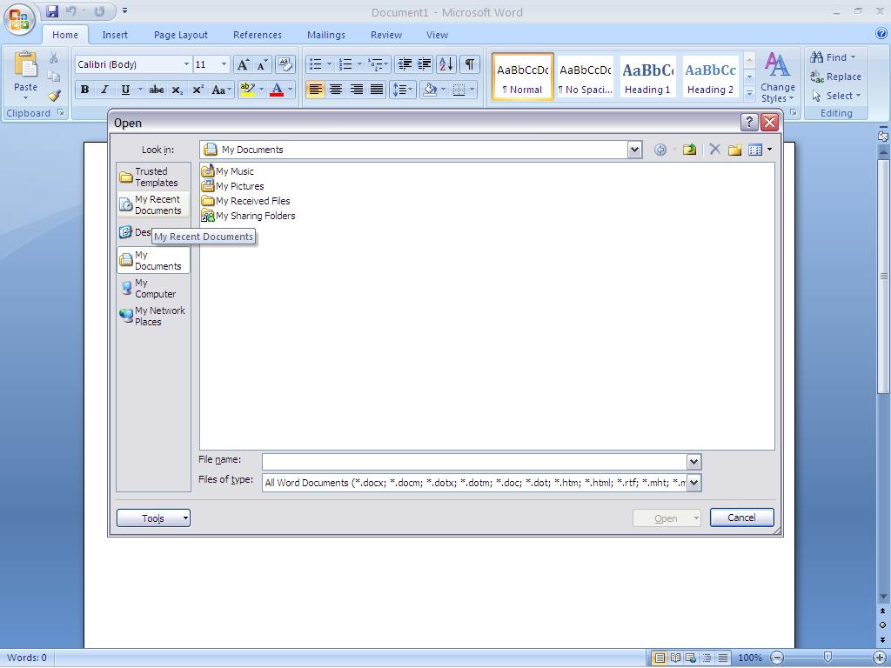Click the Clear Formatting icon

285,64
